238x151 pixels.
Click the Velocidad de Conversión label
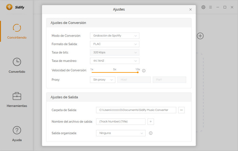(69, 70)
